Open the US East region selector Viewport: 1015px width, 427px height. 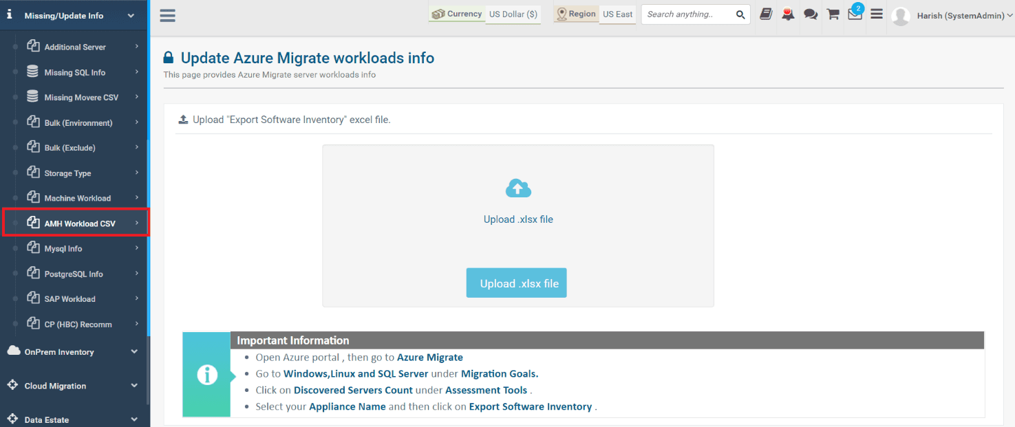point(618,14)
